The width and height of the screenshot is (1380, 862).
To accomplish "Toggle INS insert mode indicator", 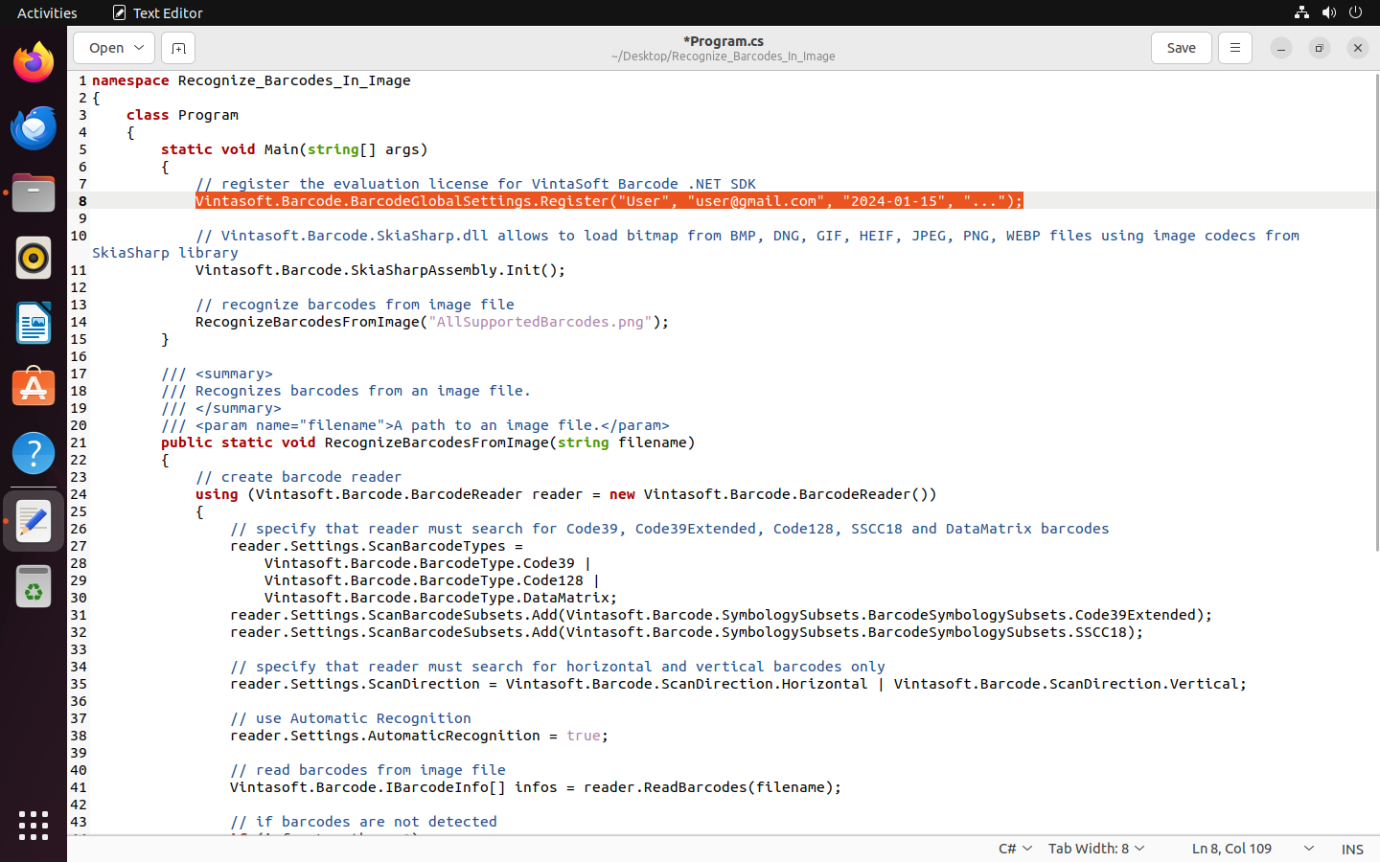I will [x=1351, y=849].
